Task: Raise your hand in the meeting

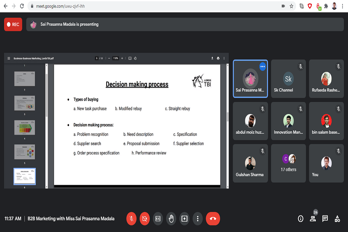Action: point(171,219)
